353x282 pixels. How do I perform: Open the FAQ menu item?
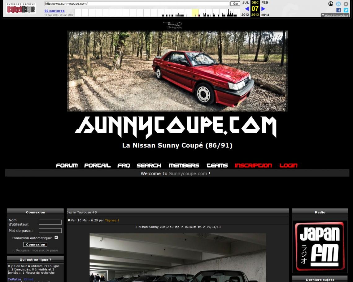124,165
